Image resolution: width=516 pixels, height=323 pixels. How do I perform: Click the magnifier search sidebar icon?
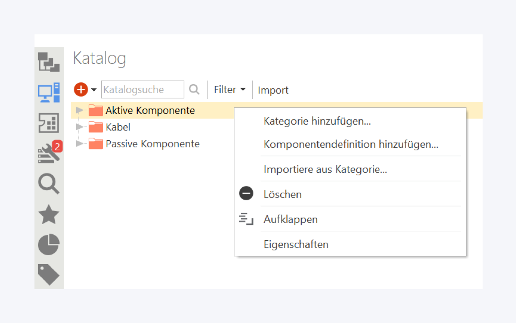49,184
